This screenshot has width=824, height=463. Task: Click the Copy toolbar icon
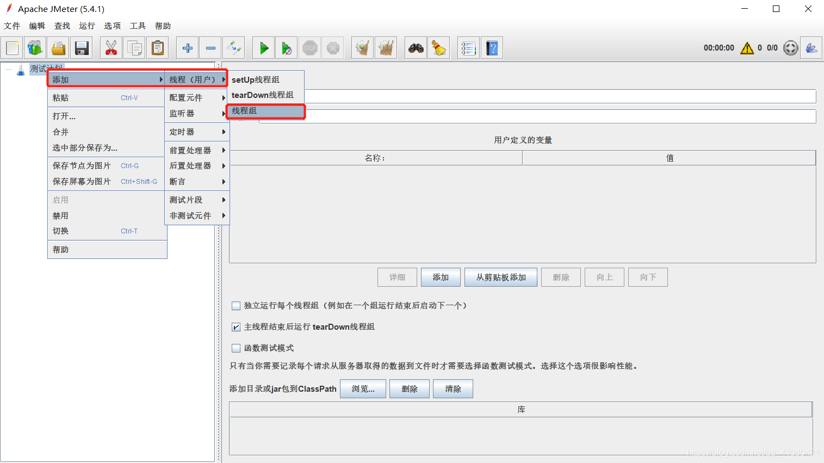(134, 48)
